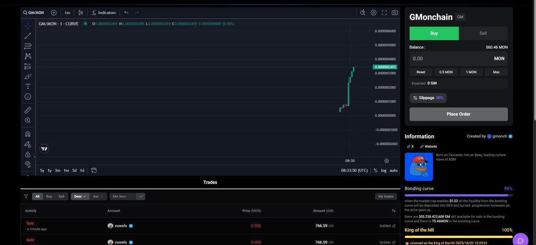Click the filter funnel icon in Trades
Screen dimensions: 536x245
coord(26,196)
